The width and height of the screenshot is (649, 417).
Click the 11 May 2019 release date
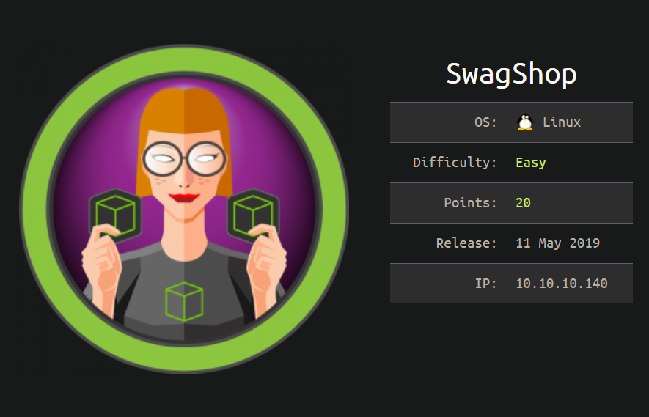click(x=557, y=243)
